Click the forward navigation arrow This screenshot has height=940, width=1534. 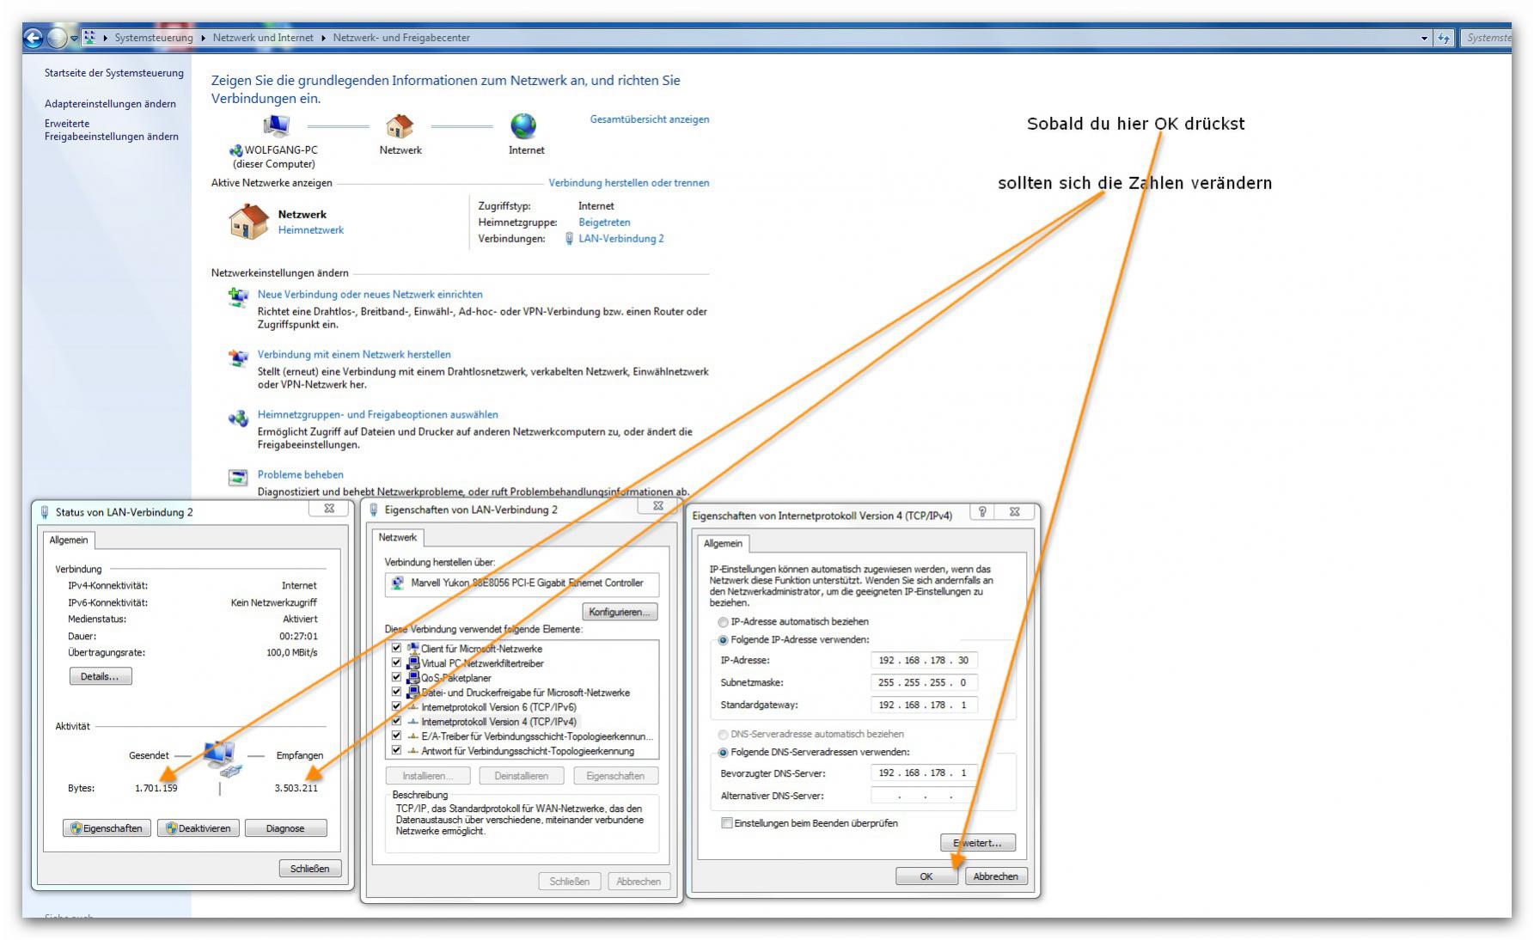click(x=56, y=38)
